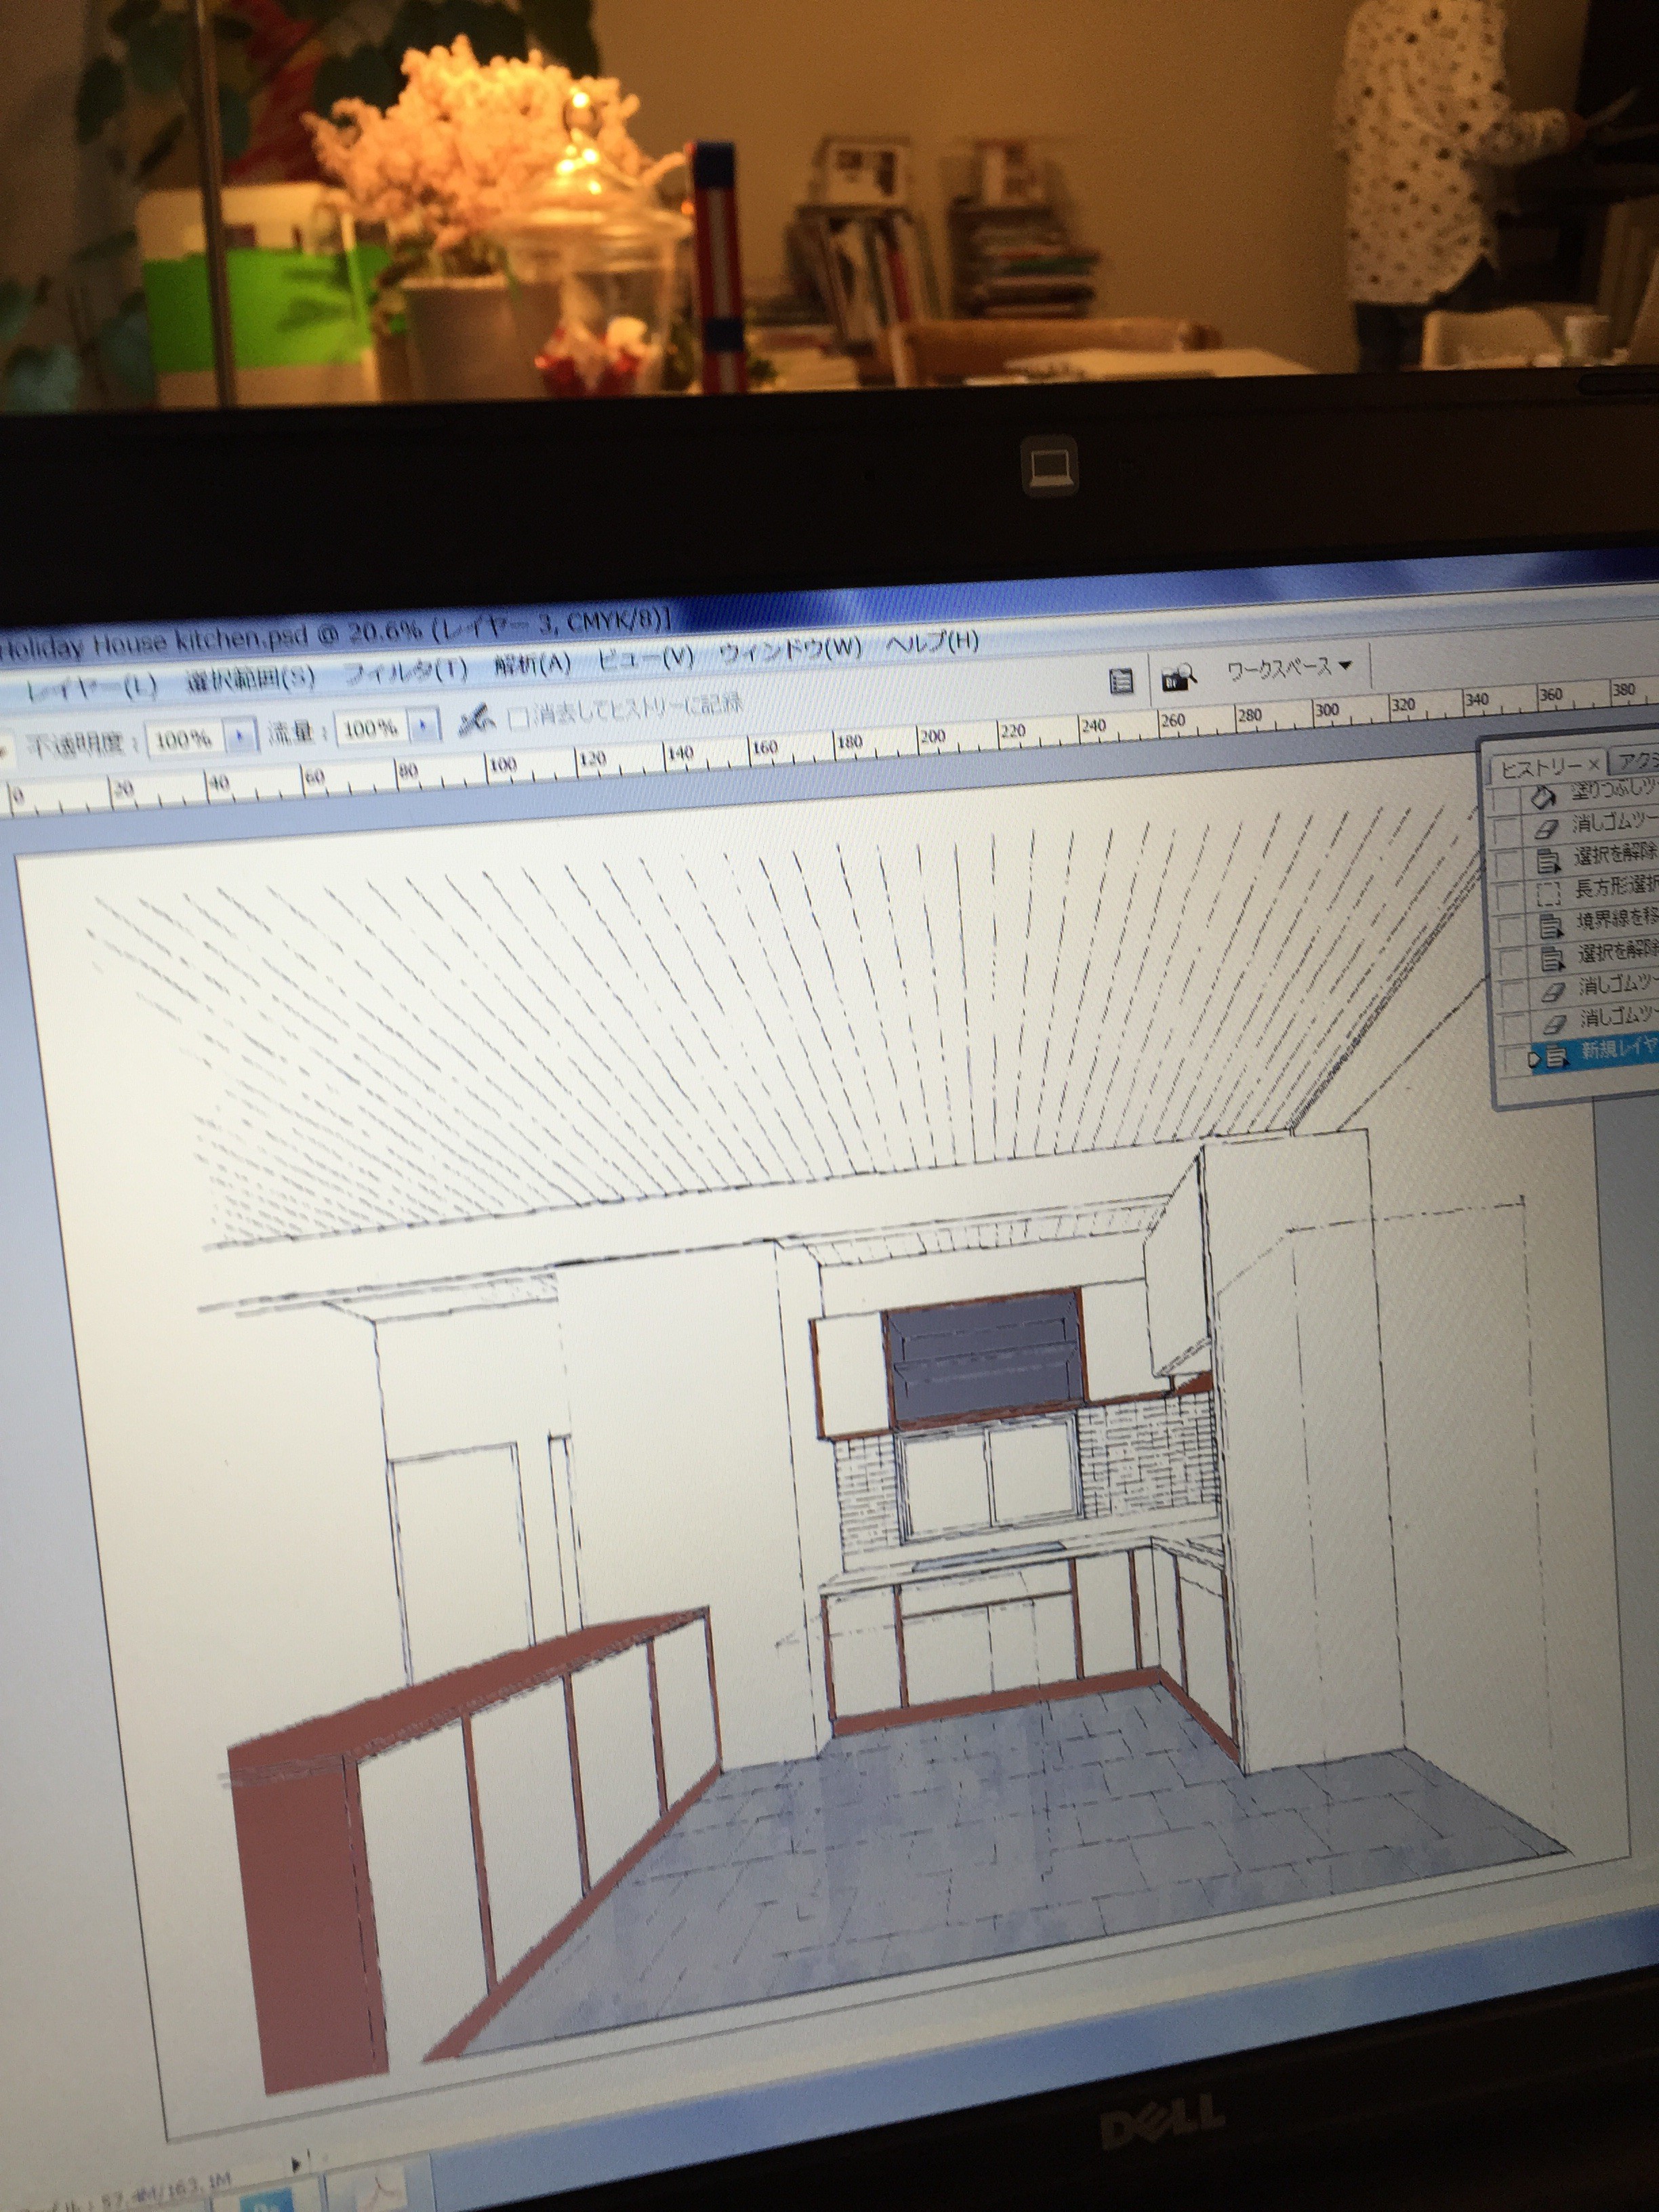Set history brush source for 塗りつぶしツール

point(1505,800)
